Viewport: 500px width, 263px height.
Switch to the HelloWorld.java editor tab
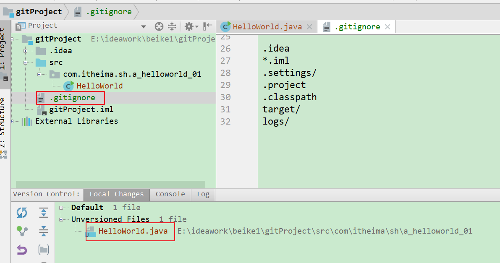pos(267,27)
